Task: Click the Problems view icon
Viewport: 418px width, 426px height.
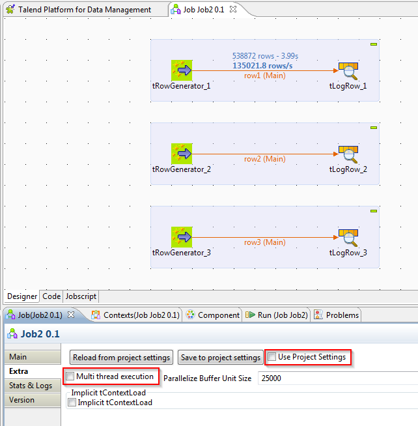Action: [x=318, y=315]
